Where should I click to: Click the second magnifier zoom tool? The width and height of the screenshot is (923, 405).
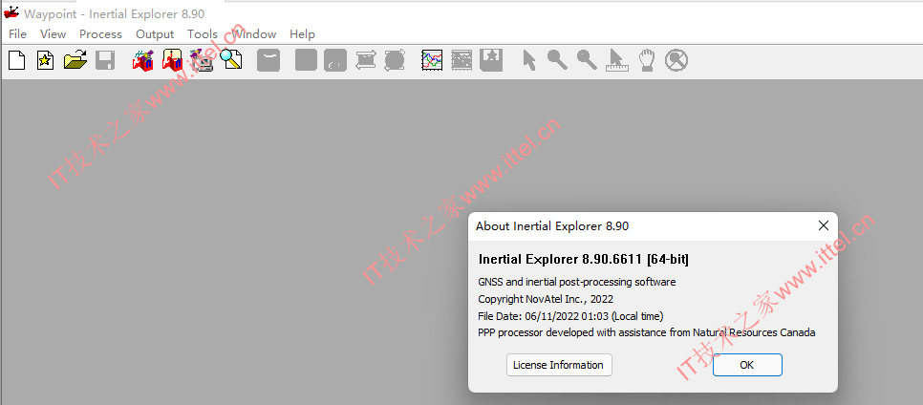587,60
